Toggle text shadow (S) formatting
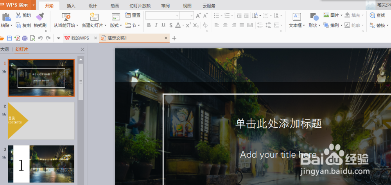Viewport: 391px width, 185px height. pos(171,25)
